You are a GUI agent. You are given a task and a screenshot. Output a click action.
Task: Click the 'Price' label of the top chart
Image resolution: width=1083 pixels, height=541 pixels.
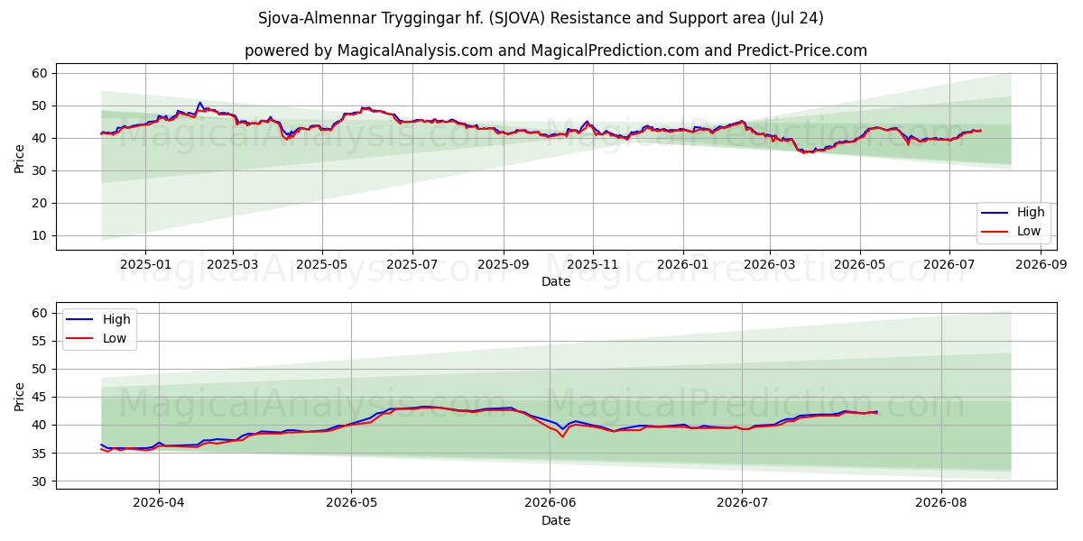coord(19,157)
